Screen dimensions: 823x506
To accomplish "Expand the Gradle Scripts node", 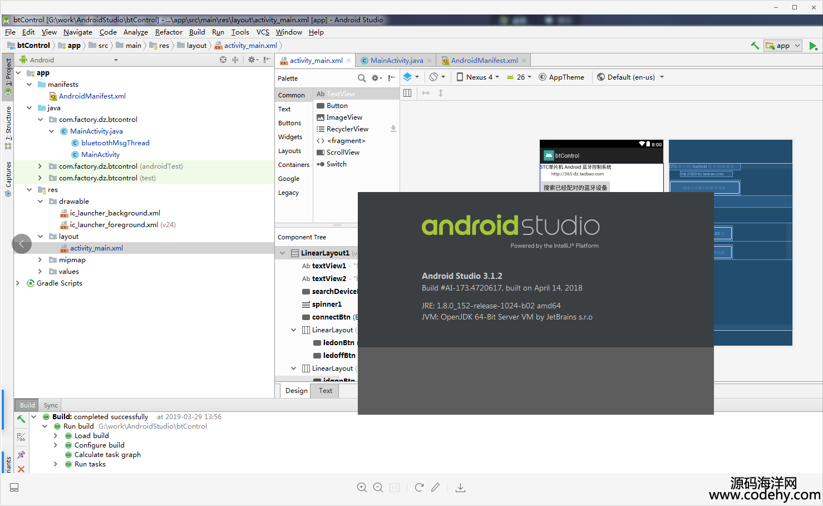I will (18, 283).
